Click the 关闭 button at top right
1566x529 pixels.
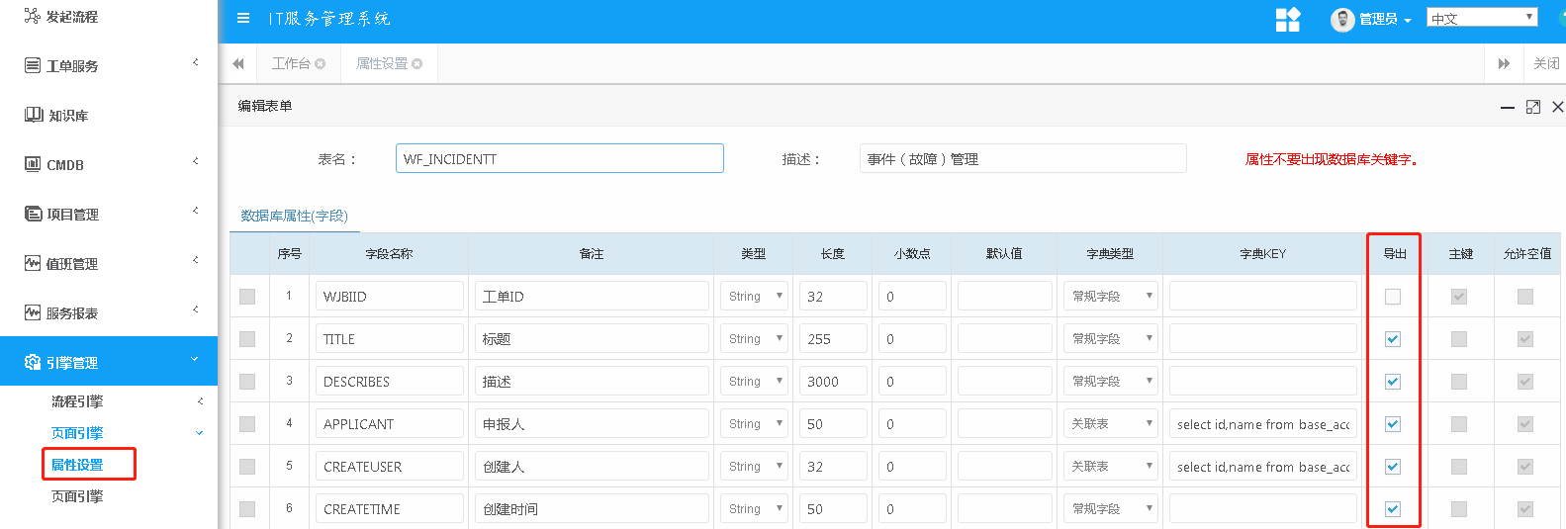(x=1545, y=64)
